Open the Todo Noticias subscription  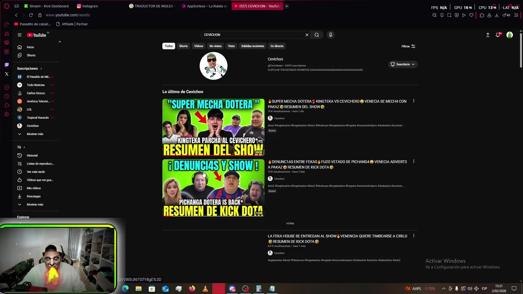36,85
